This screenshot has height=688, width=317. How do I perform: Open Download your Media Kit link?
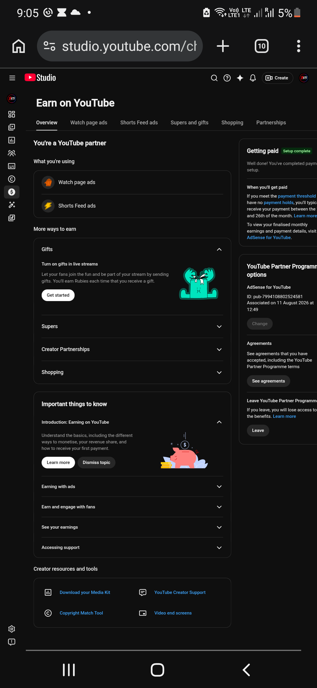click(85, 592)
